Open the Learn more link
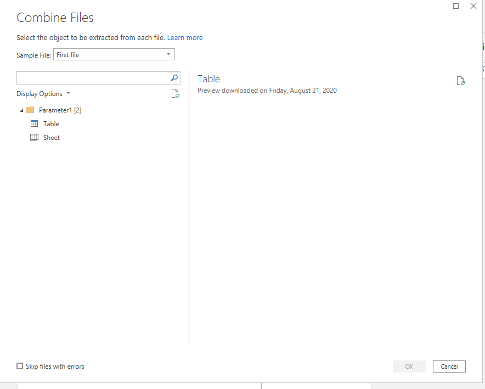The height and width of the screenshot is (389, 485). 185,38
